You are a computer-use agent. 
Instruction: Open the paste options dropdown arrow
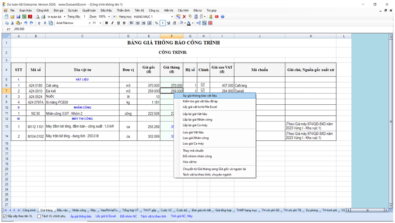(x=21, y=23)
